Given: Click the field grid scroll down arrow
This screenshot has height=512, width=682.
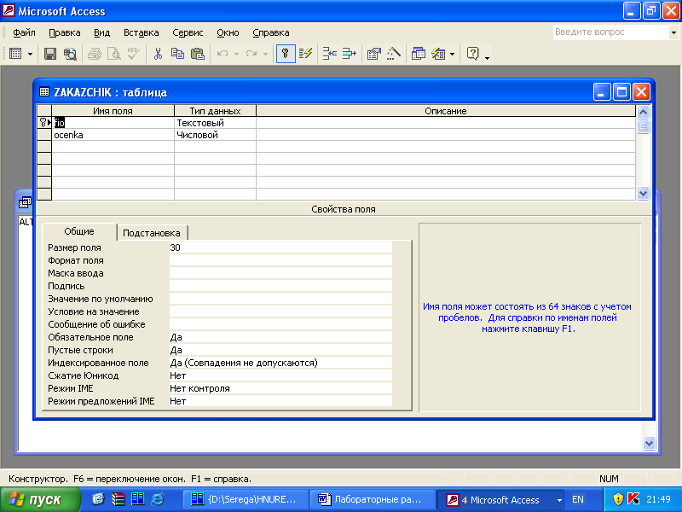Looking at the screenshot, I should coord(643,194).
